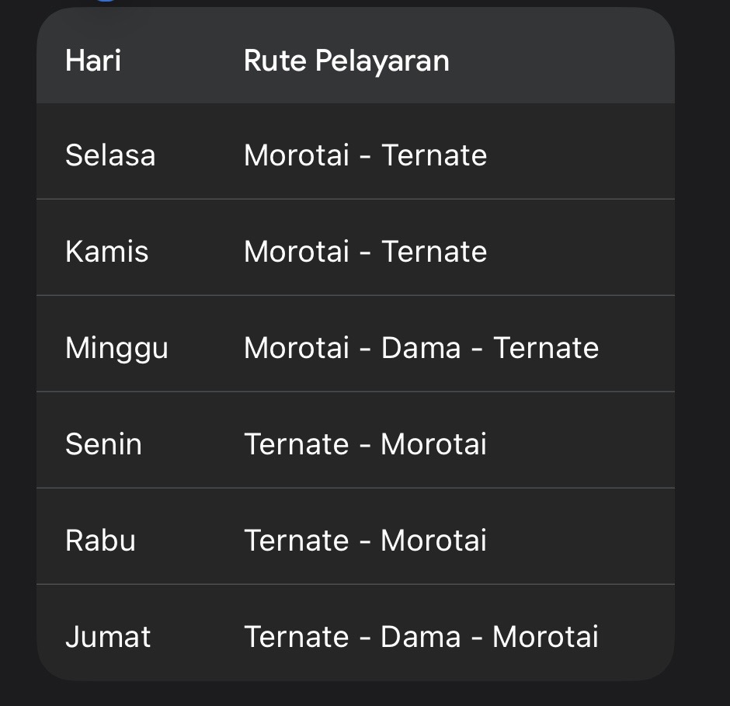This screenshot has height=706, width=730.
Task: Choose the "Senin" day cell
Action: click(x=103, y=444)
